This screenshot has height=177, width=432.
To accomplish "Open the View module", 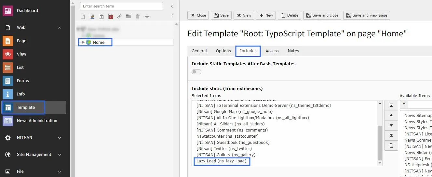I will [x=21, y=54].
